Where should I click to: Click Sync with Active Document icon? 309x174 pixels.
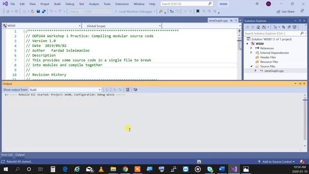pos(283,27)
